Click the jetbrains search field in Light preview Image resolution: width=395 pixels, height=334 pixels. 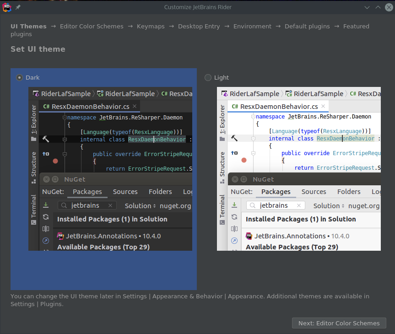pos(276,205)
